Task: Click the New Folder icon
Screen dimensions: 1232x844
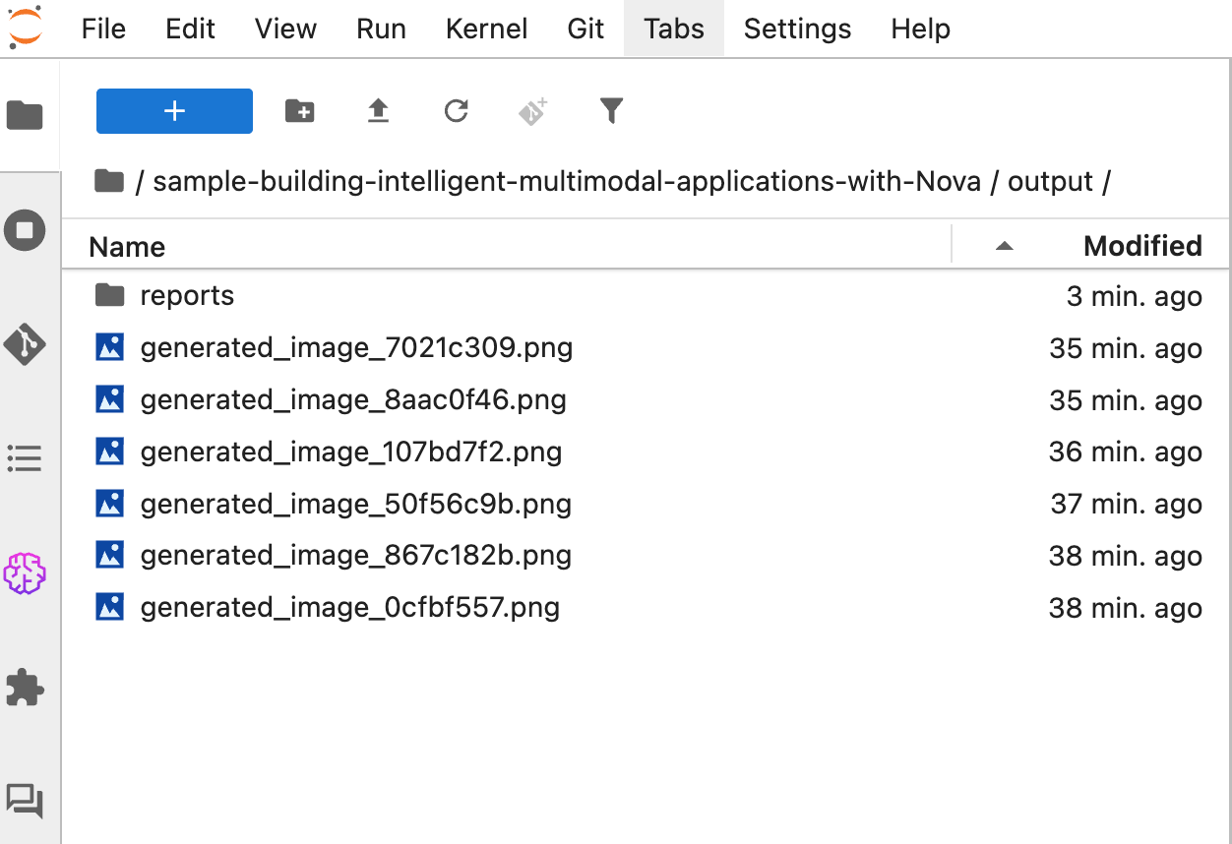Action: [x=299, y=111]
